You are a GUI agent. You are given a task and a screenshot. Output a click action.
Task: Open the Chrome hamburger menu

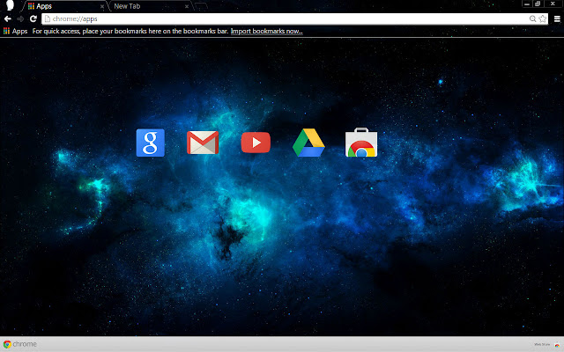557,19
